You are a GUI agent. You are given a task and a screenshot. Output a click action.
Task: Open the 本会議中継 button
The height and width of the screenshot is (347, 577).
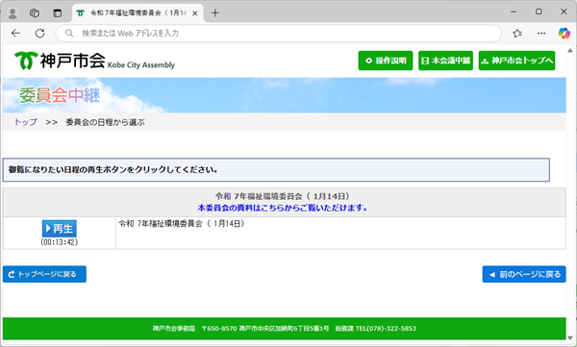pyautogui.click(x=445, y=61)
